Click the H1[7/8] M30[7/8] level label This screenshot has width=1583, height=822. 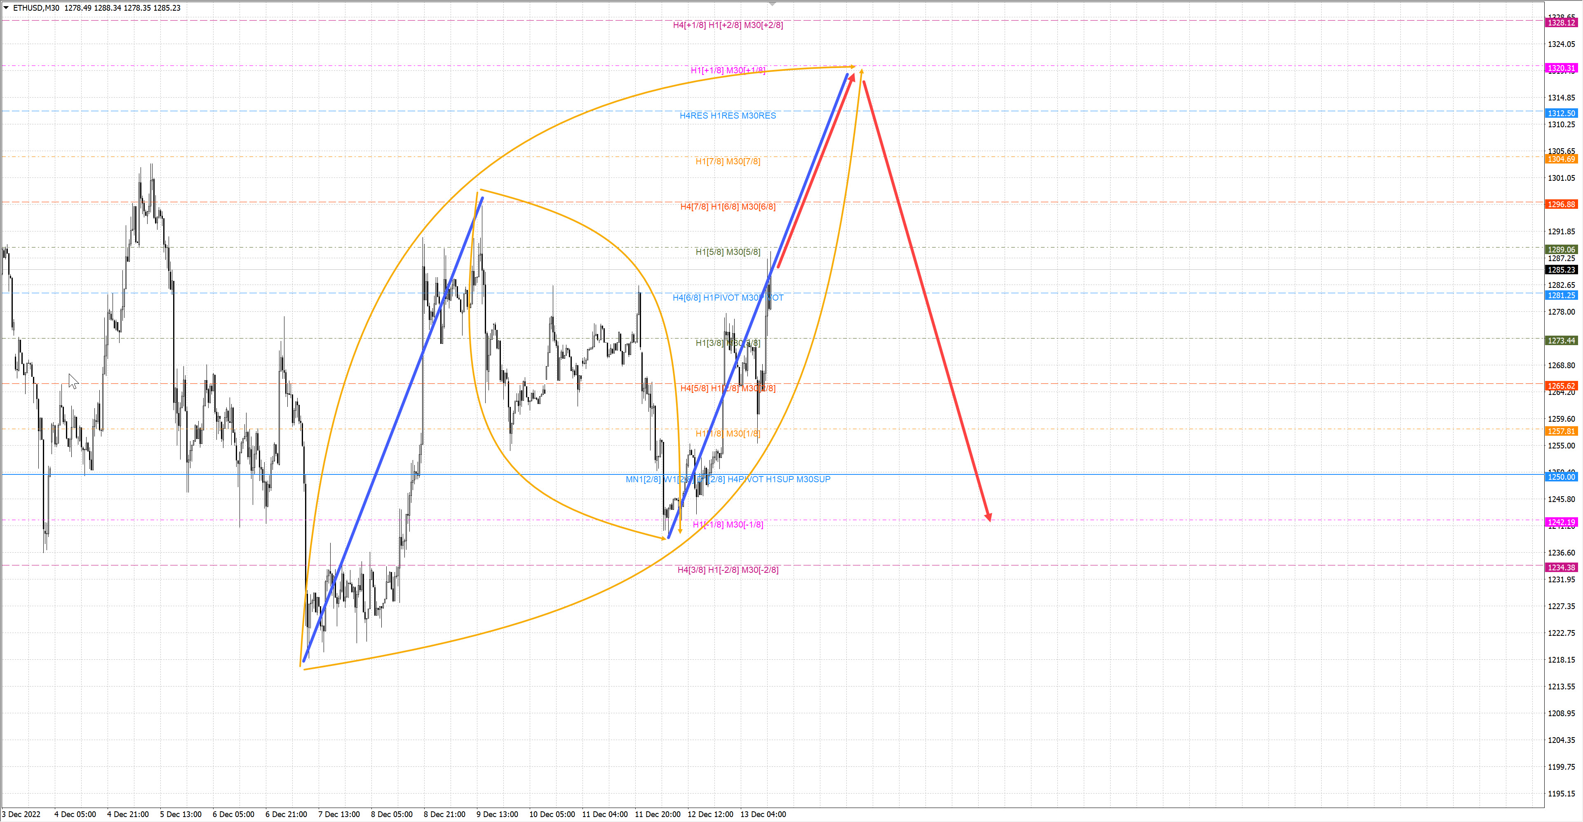728,161
